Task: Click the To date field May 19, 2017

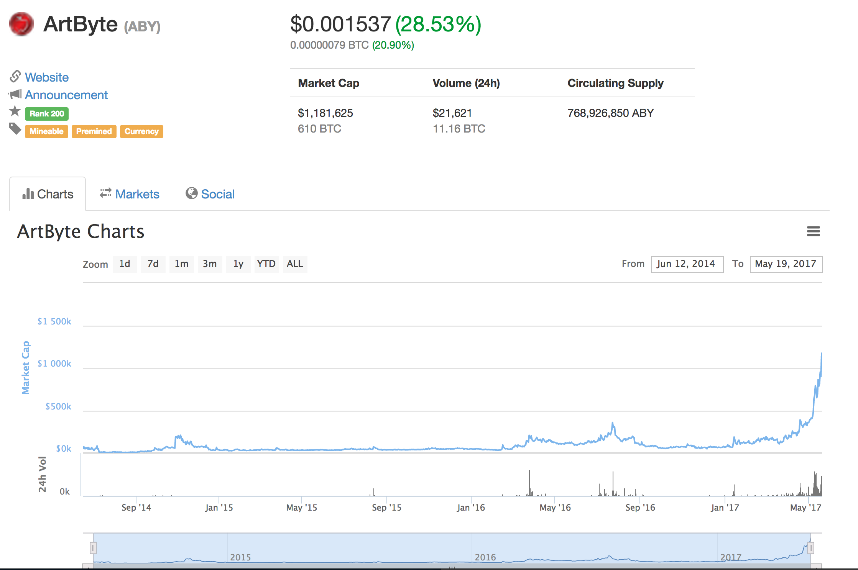Action: coord(786,264)
